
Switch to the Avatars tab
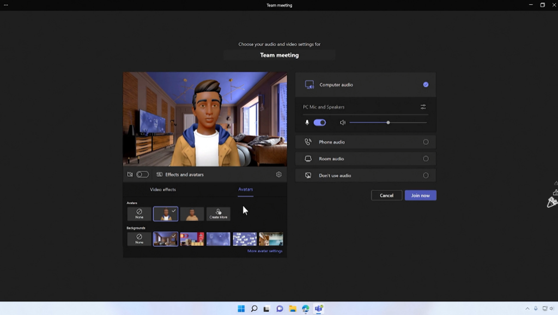245,189
